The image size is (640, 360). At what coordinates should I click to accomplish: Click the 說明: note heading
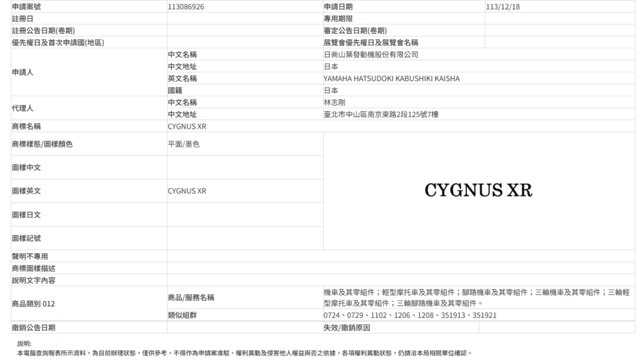pos(24,344)
